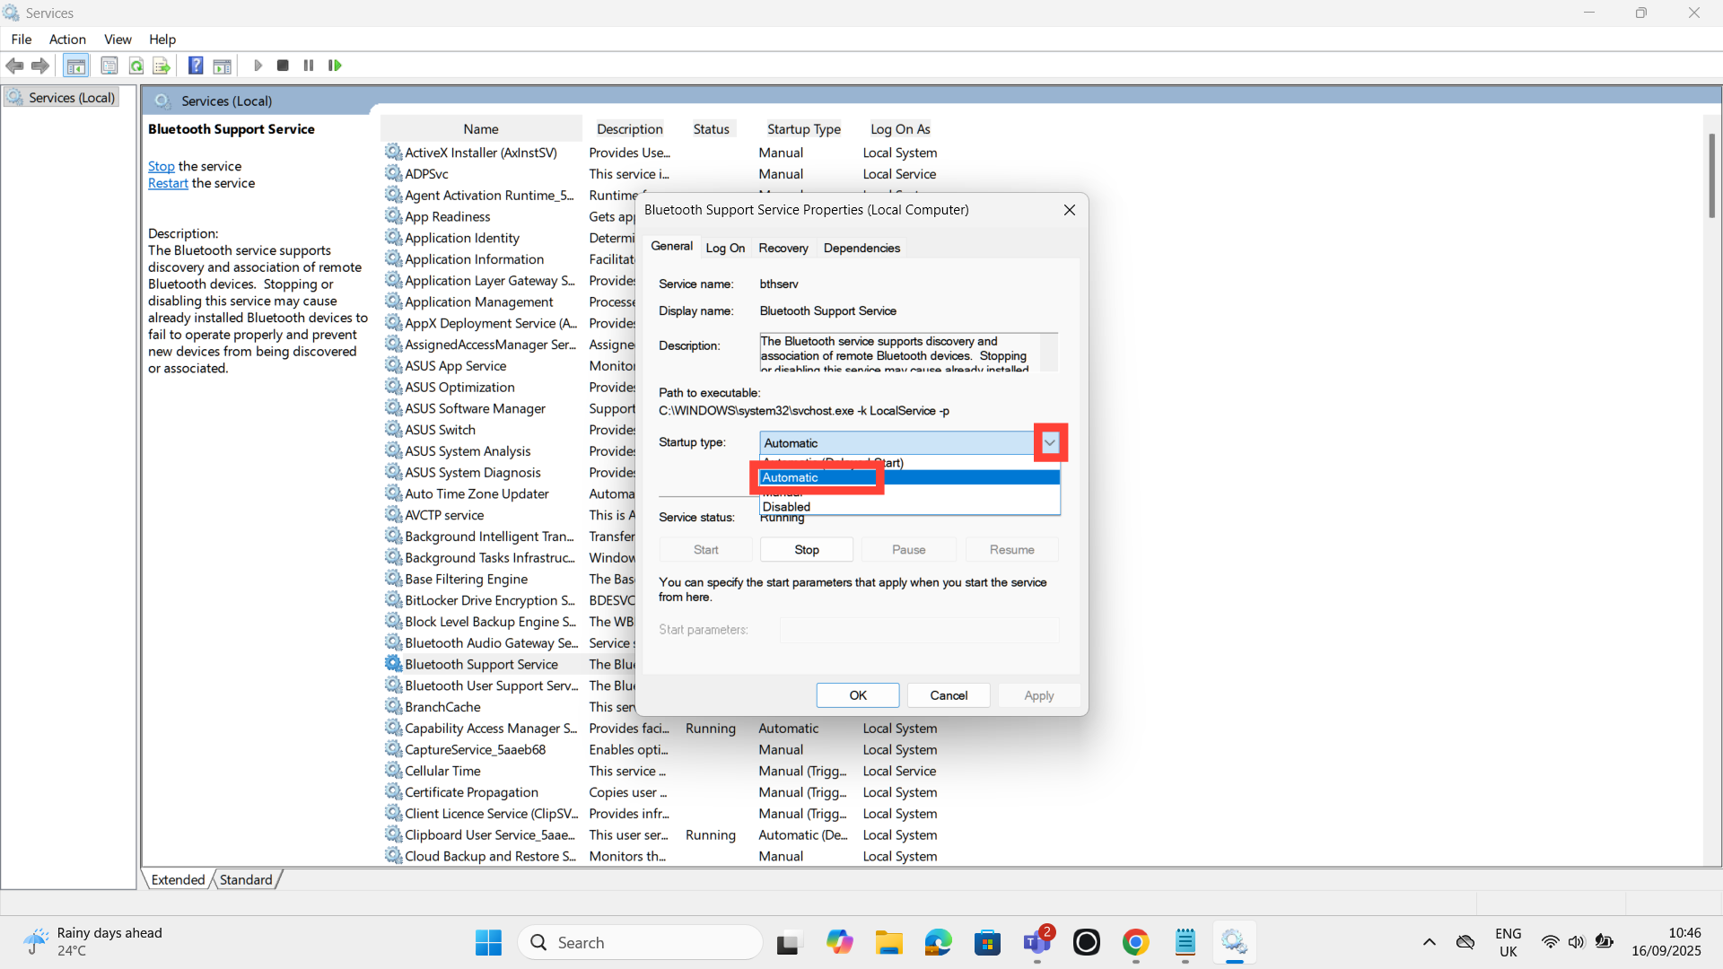Screen dimensions: 1723x969
Task: Switch to the Standard view tab
Action: [x=245, y=879]
